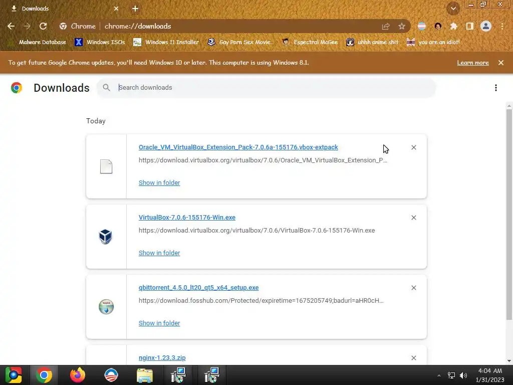The width and height of the screenshot is (513, 385).
Task: Remove the Extension Pack download from list
Action: pyautogui.click(x=414, y=148)
